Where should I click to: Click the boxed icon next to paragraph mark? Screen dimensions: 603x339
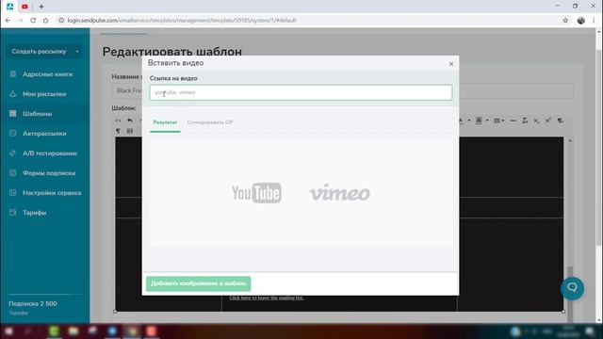pyautogui.click(x=130, y=131)
